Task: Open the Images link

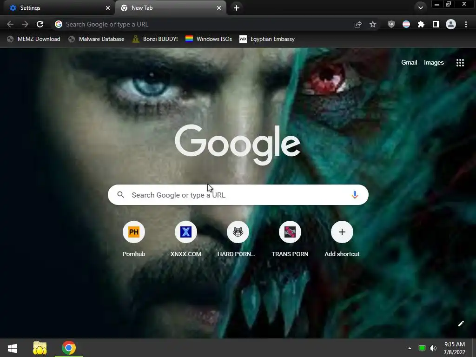Action: pyautogui.click(x=434, y=63)
